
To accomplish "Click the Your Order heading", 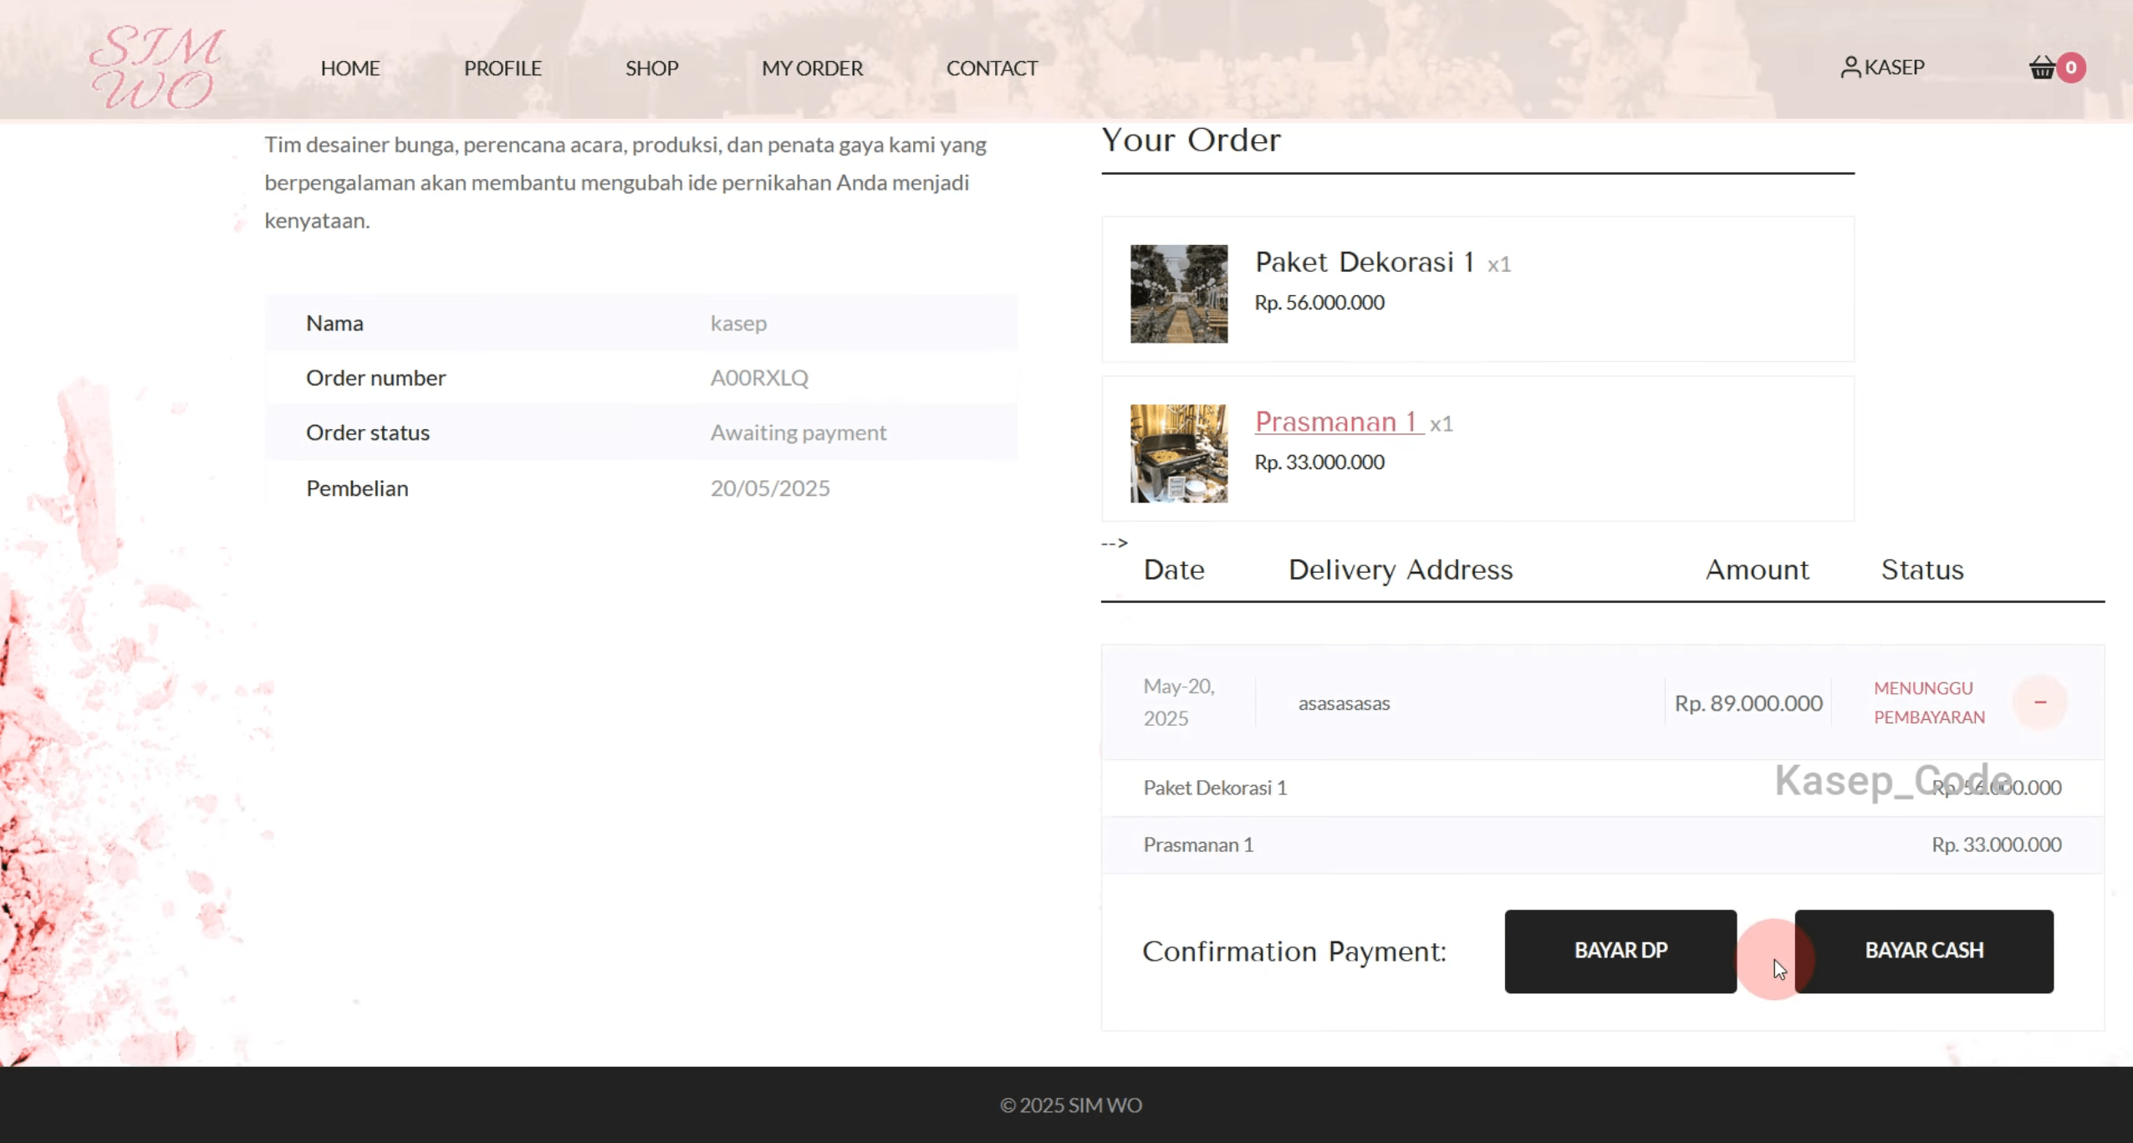I will point(1191,140).
